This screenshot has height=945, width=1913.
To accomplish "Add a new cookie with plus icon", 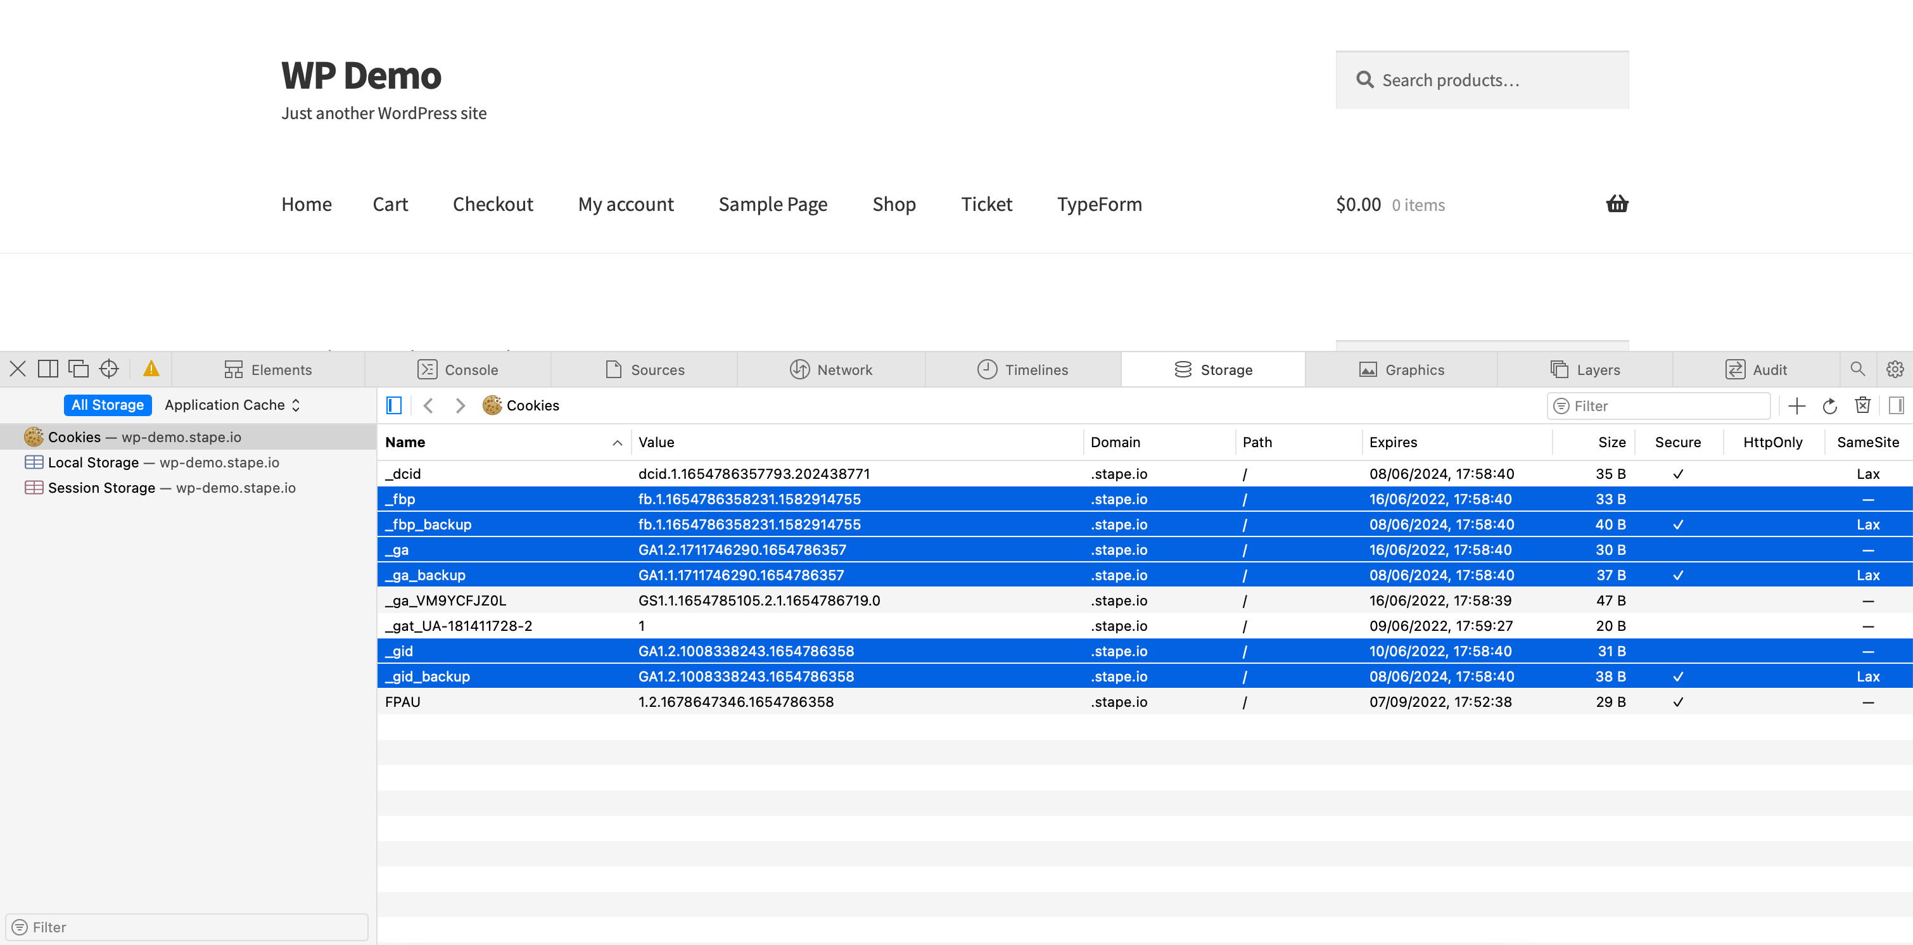I will (1796, 406).
